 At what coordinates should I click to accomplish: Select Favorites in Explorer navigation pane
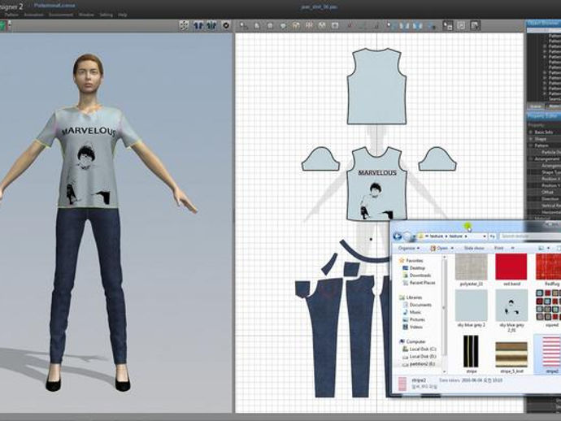[411, 260]
